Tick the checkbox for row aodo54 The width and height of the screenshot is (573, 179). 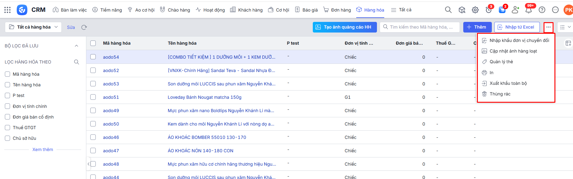[93, 57]
